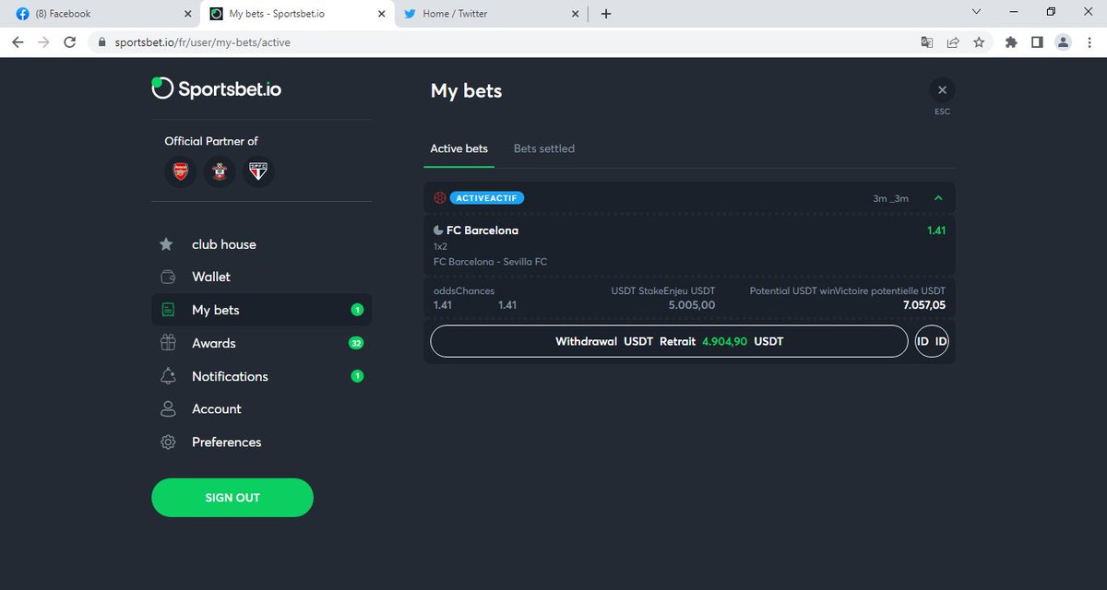
Task: Click the Preferences gear icon
Action: [168, 442]
